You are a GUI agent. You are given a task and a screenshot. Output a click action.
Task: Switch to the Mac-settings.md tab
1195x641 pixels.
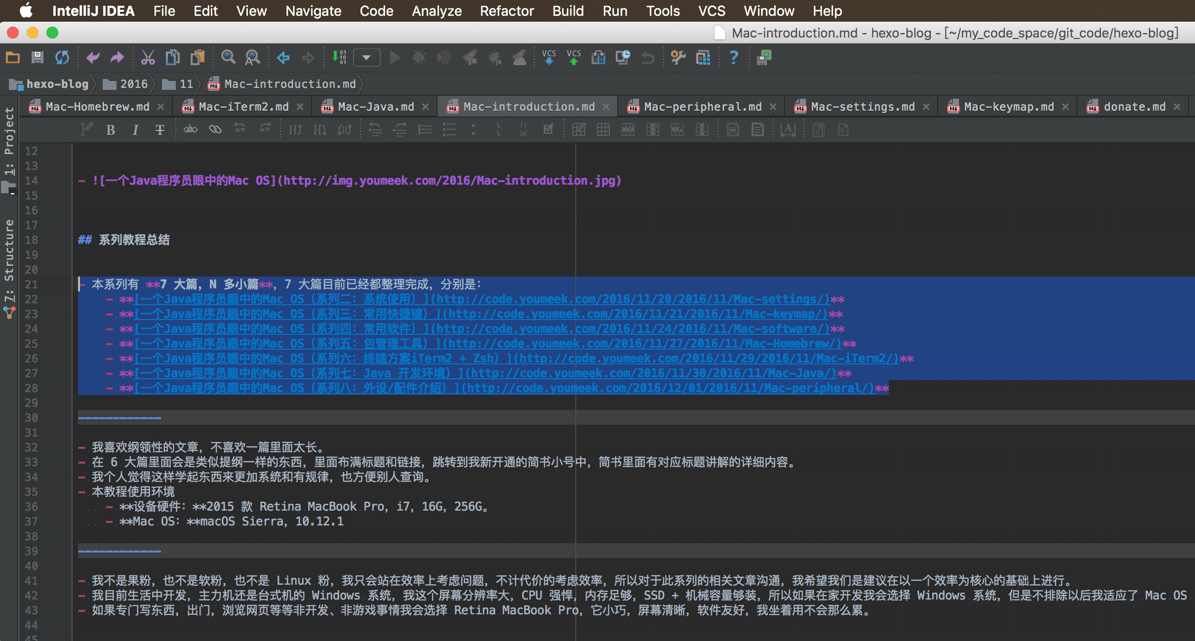click(862, 107)
